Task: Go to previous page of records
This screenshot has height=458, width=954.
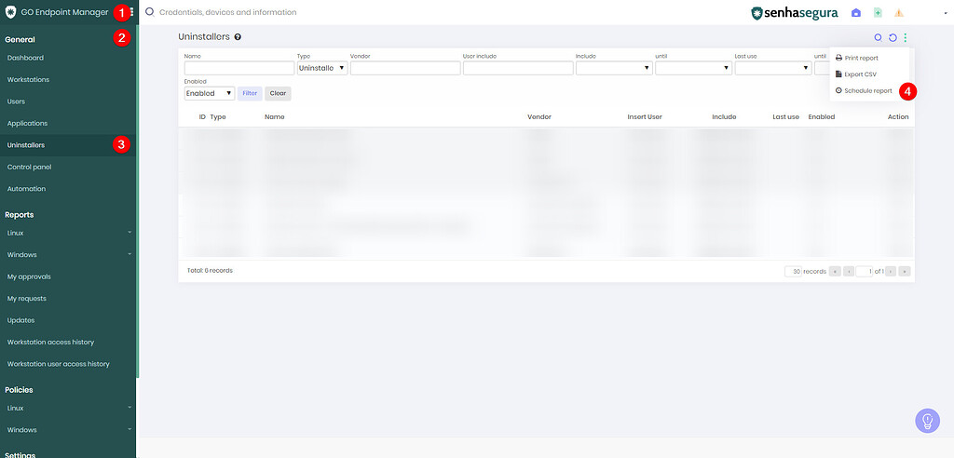Action: (848, 271)
